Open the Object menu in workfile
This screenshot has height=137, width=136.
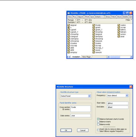click(x=80, y=17)
